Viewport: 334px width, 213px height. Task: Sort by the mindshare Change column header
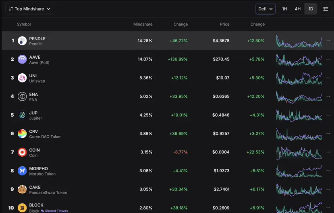click(x=180, y=24)
